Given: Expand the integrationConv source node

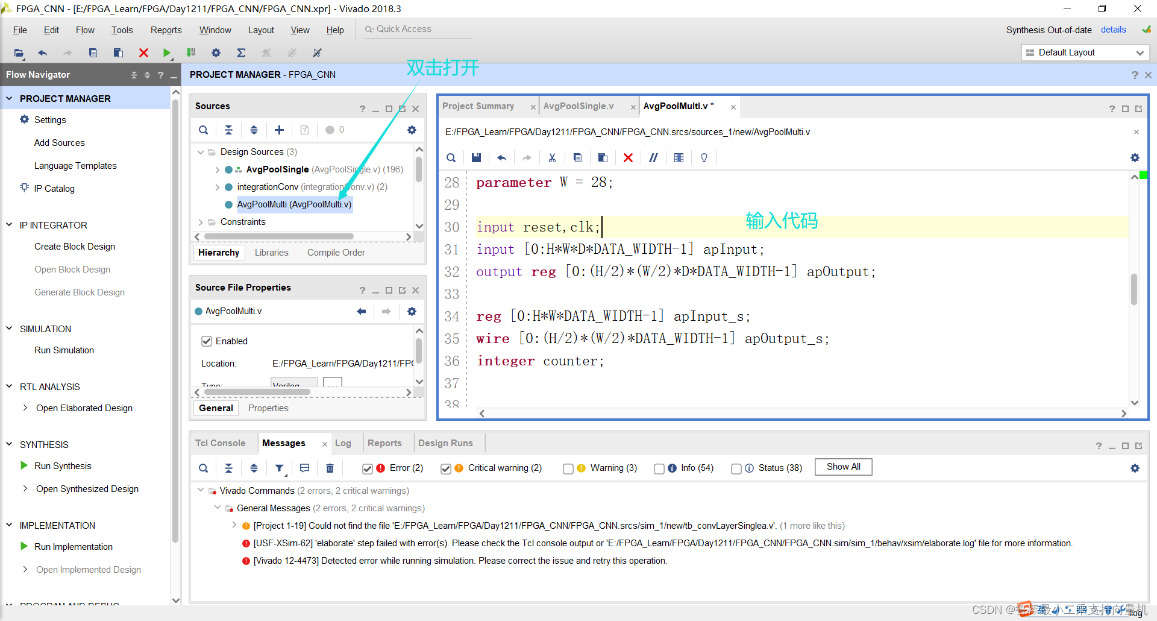Looking at the screenshot, I should (217, 188).
